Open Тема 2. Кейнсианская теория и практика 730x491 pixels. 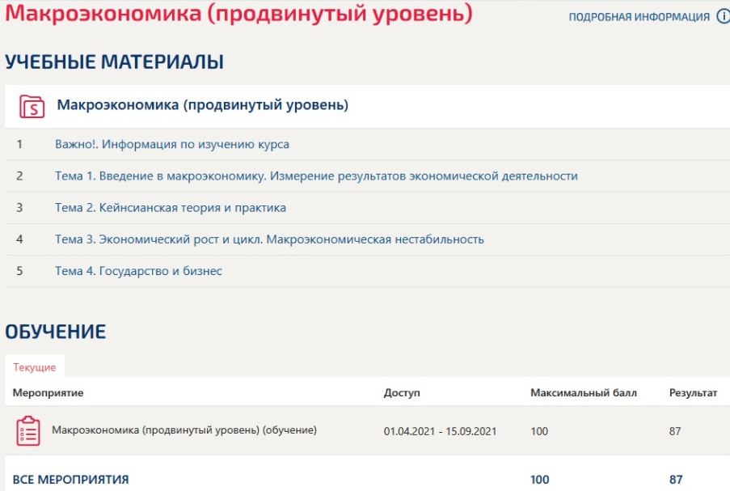[171, 207]
